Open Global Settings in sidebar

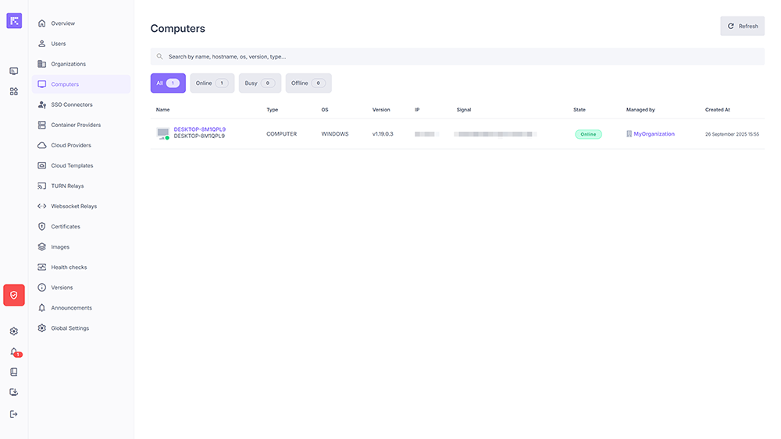70,328
